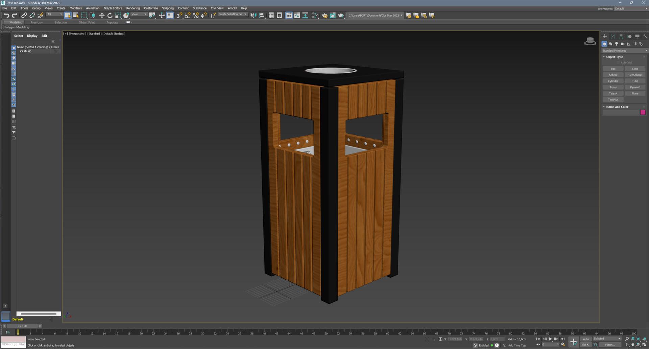Open the Utilities wrench panel icon

[x=645, y=36]
